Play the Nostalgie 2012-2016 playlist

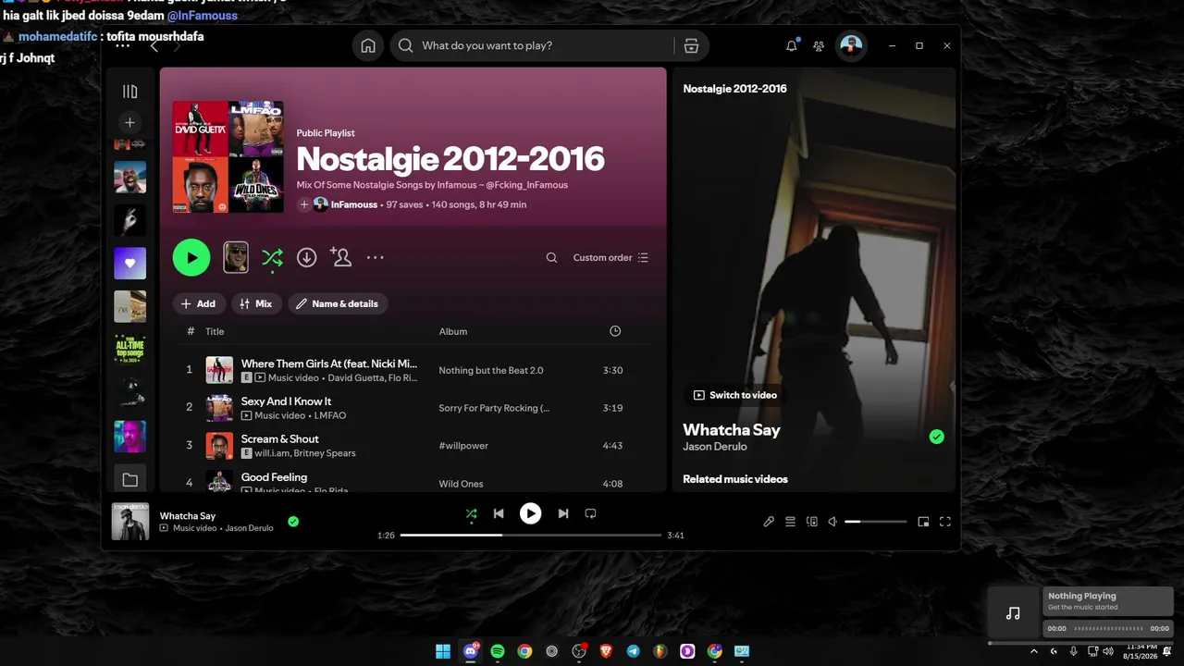point(191,257)
